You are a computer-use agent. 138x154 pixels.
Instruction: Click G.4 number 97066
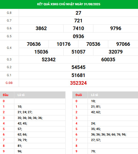click(123, 44)
